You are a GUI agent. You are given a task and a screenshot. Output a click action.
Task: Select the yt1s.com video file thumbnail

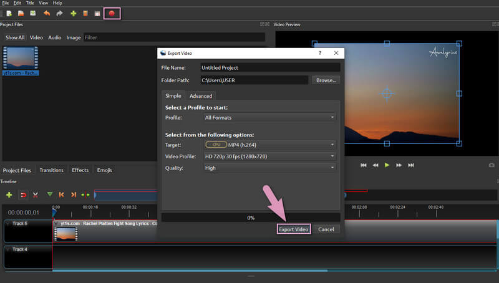click(21, 58)
